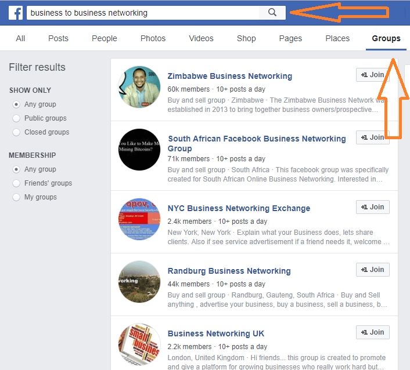Click the search field containing 'business to business networking'
Viewport: 410px width, 370px height.
click(x=143, y=13)
